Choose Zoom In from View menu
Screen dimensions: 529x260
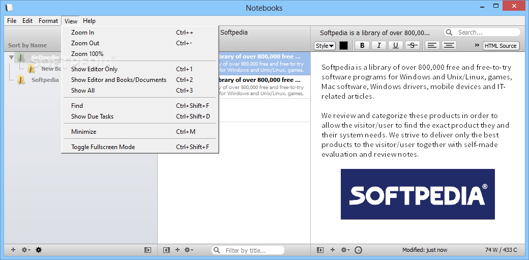point(140,33)
